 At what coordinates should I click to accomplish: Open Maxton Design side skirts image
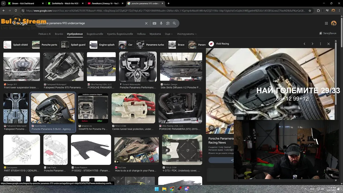181,67
